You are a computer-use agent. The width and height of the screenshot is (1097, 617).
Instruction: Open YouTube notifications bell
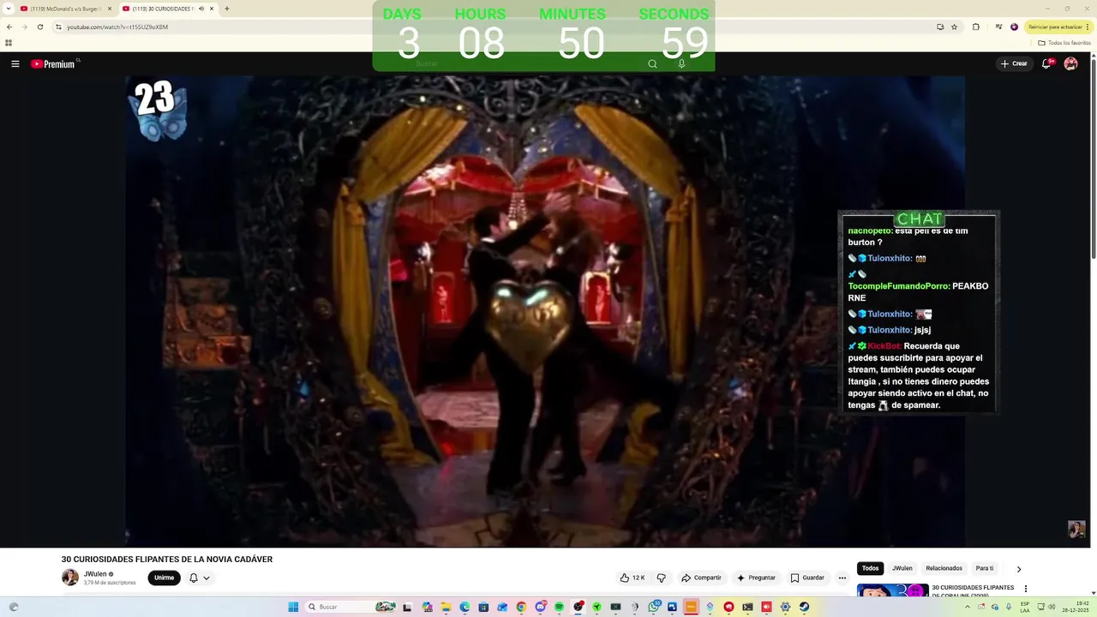click(1047, 63)
